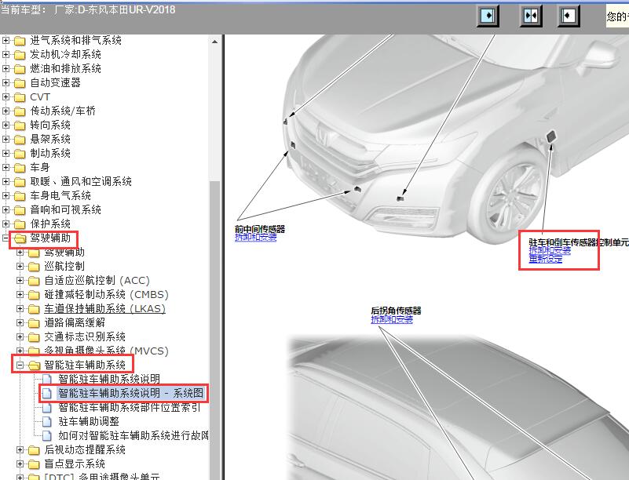
Task: Expand the 后视动态提醒系统 subfolder
Action: [x=20, y=450]
